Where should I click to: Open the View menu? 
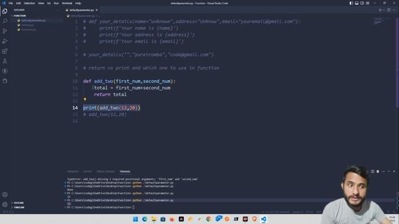click(x=41, y=3)
